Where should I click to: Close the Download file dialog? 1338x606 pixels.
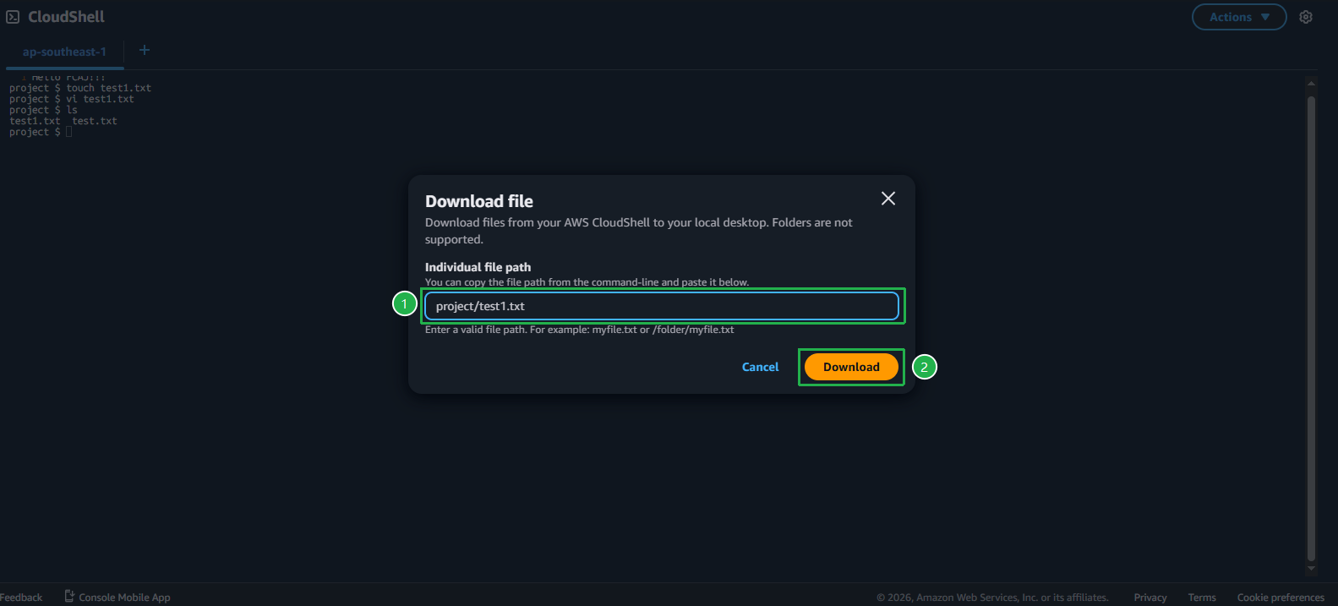tap(888, 199)
